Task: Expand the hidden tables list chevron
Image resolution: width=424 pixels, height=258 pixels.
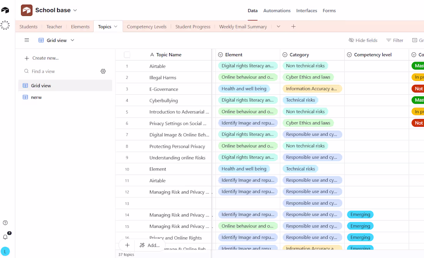Action: [278, 27]
